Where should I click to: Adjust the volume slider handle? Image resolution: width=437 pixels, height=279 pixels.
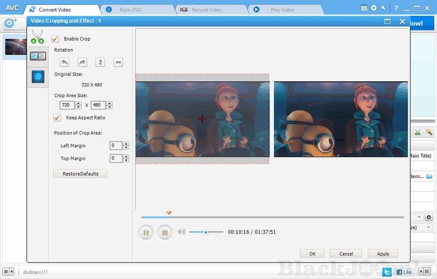tap(206, 232)
